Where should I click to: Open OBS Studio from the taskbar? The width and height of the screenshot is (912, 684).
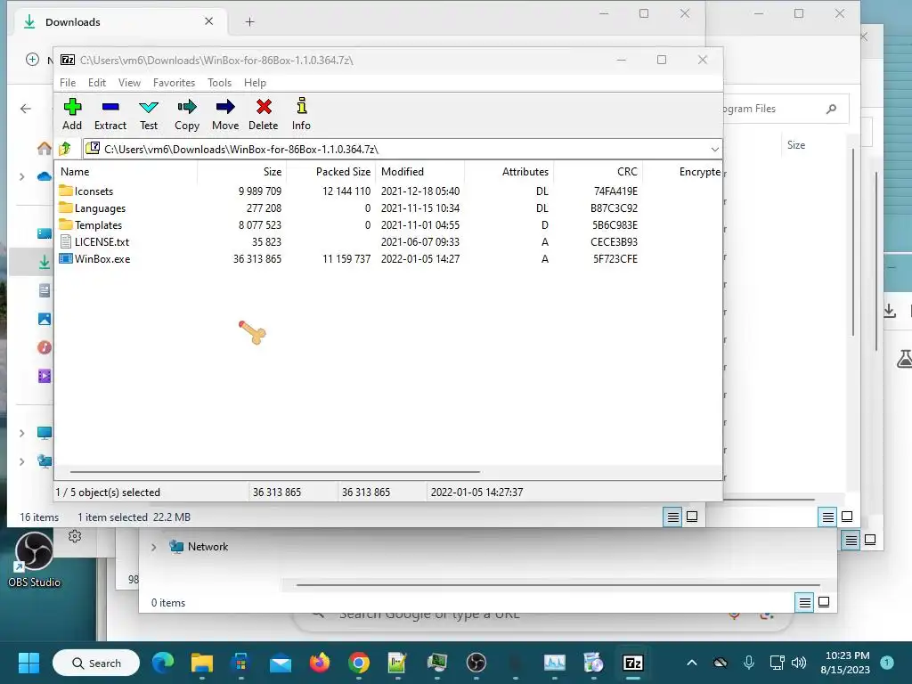coord(476,663)
